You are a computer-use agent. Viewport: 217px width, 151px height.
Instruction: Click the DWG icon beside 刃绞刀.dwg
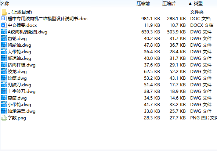coord(4,85)
